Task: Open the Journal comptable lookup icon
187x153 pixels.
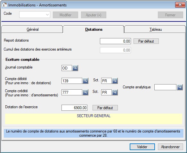Action: [75, 68]
